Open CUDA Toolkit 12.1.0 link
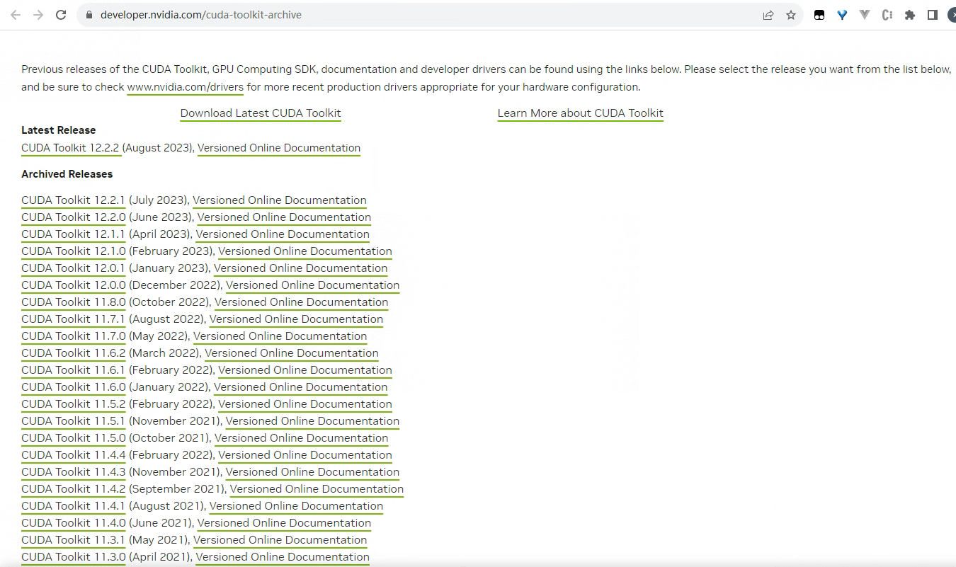 click(74, 251)
